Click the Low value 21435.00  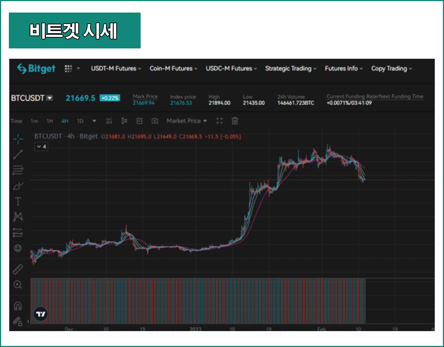pos(254,103)
